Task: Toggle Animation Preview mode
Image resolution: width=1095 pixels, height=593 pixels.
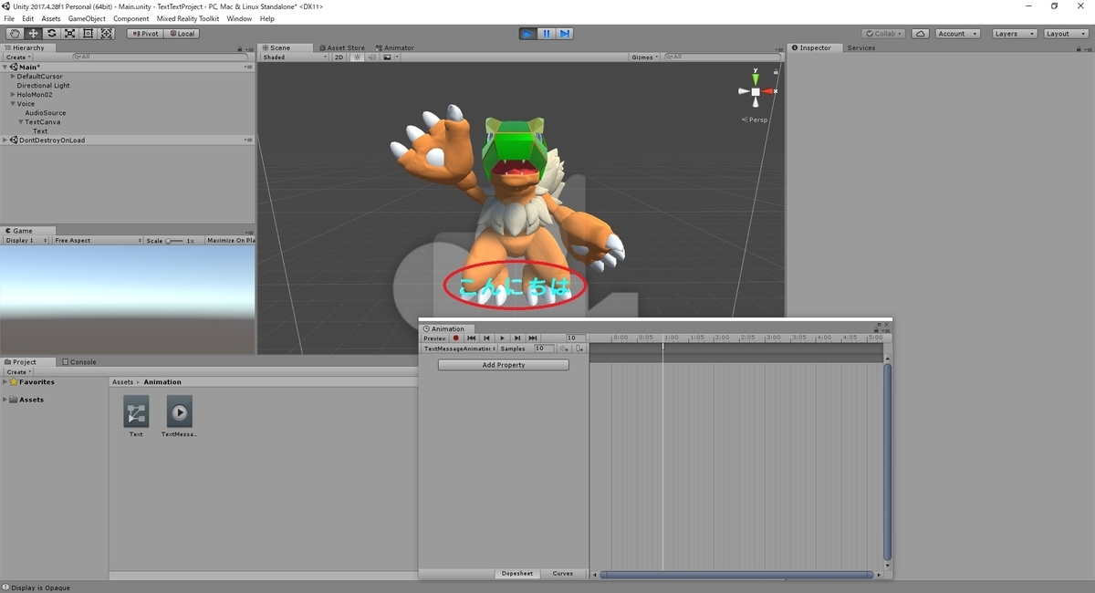Action: tap(434, 338)
